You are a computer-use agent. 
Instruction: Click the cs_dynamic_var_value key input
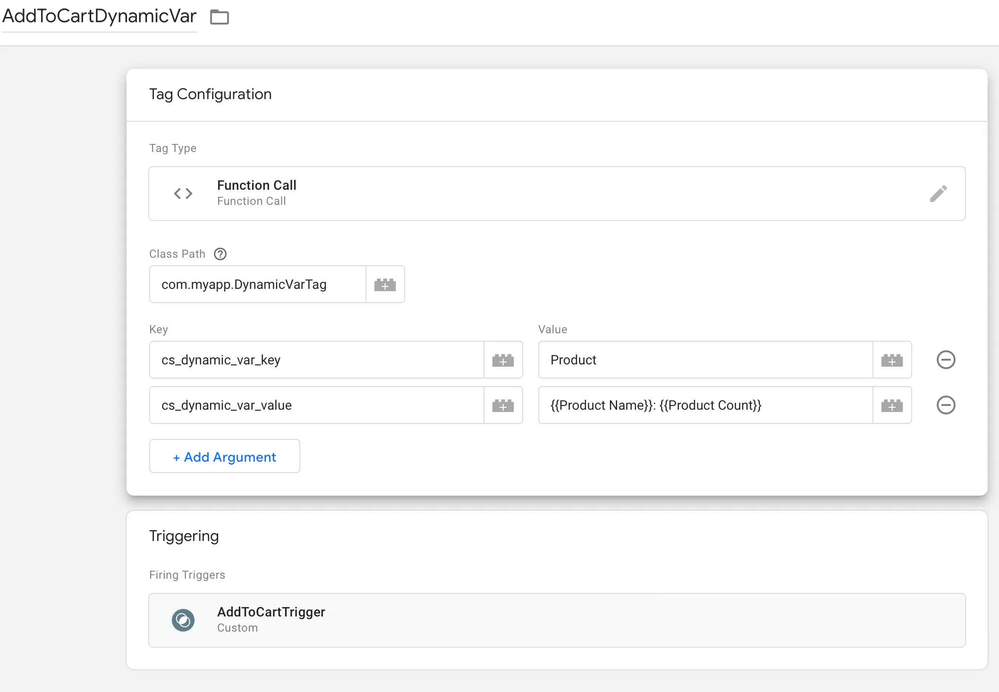[316, 405]
